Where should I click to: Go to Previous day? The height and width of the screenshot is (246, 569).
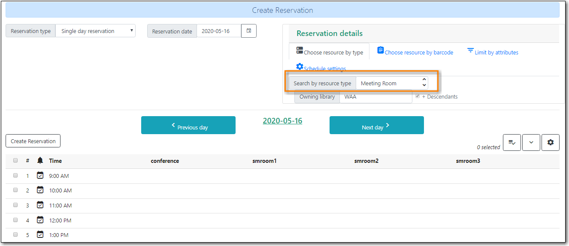188,125
